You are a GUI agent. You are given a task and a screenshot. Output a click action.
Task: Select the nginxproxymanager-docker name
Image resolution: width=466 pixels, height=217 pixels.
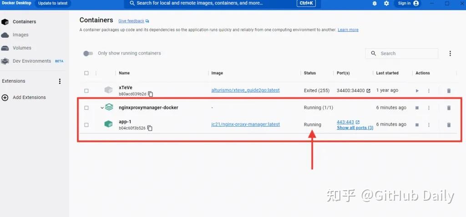(x=149, y=108)
